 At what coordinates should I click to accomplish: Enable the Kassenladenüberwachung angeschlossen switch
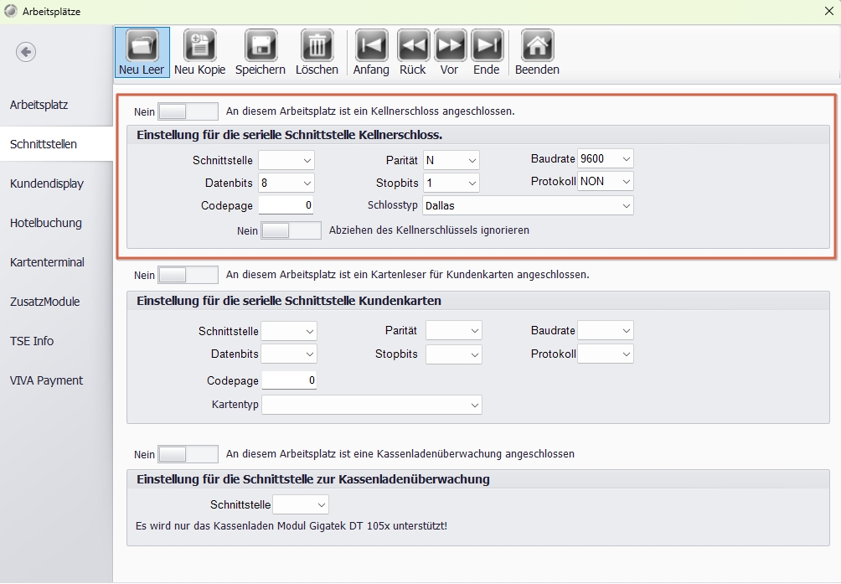coord(188,454)
